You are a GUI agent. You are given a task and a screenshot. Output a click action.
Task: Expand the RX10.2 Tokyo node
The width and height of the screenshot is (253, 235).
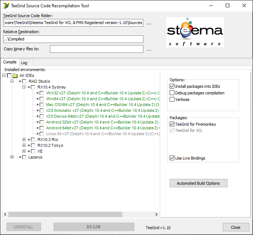click(24, 145)
